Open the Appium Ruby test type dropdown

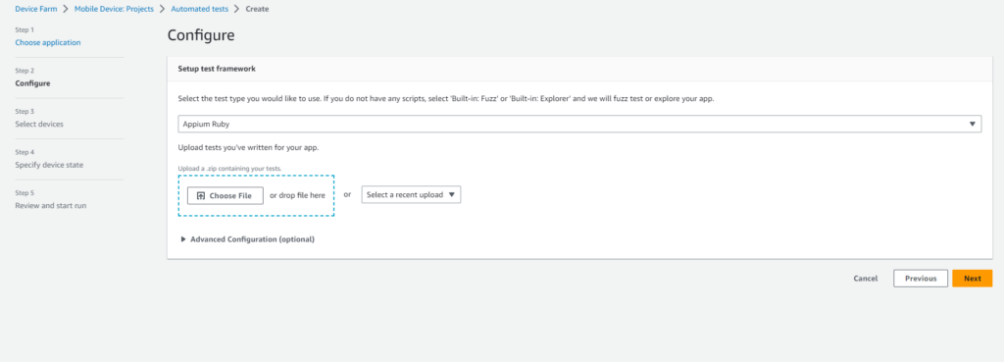(x=579, y=124)
